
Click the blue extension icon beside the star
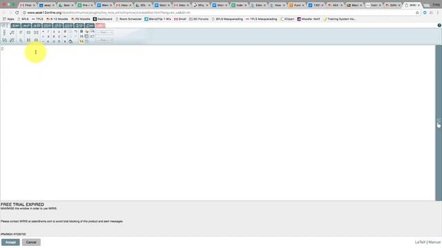pyautogui.click(x=425, y=12)
